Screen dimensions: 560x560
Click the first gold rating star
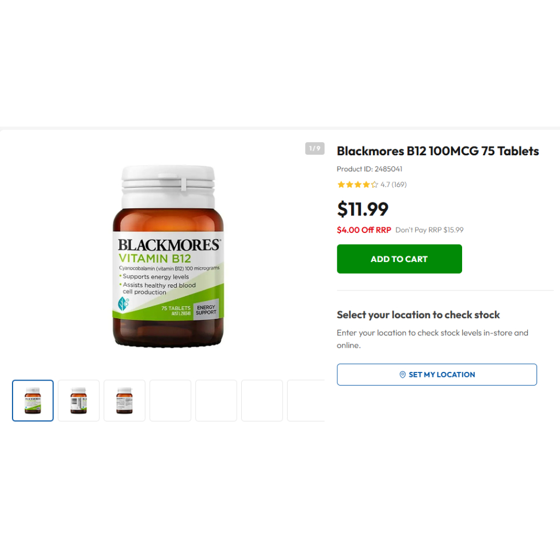point(341,184)
